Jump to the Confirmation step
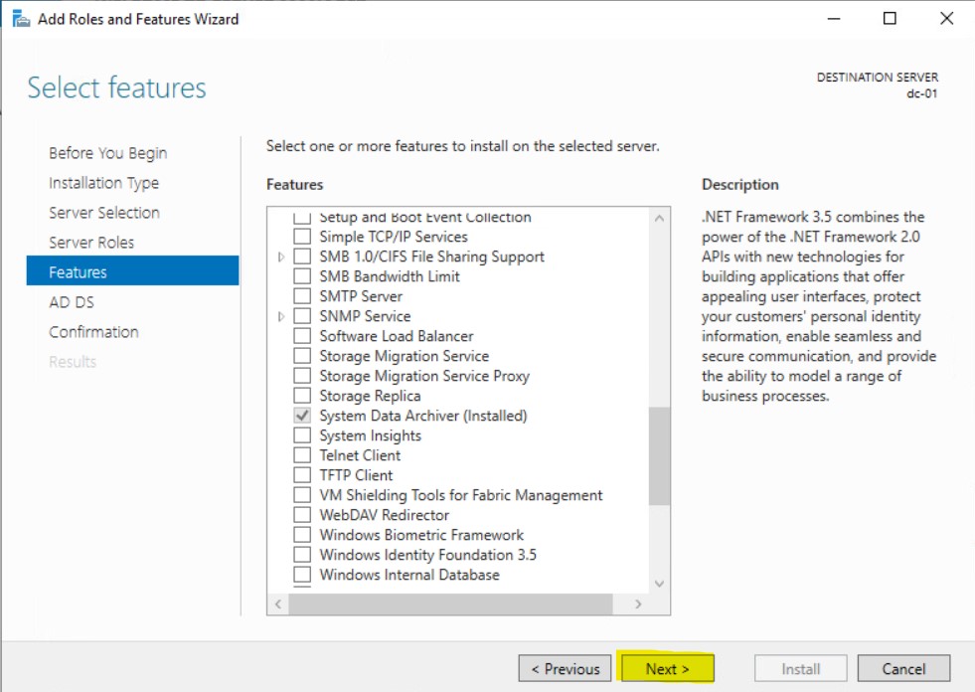 [x=93, y=332]
